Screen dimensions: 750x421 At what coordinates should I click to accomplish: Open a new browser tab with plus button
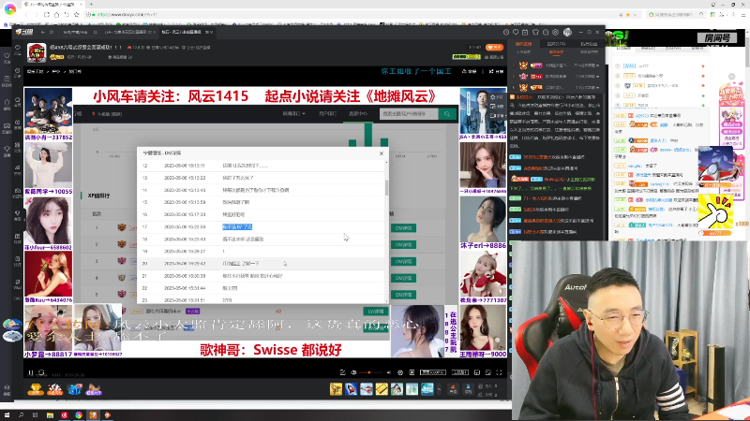91,5
